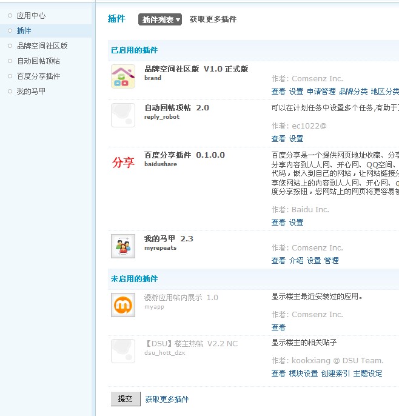Click description 显示楼主的相关贴子
Viewport: 399px width, 416px height.
[304, 343]
